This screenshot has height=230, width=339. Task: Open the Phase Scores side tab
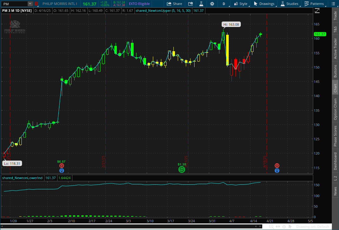pyautogui.click(x=335, y=136)
